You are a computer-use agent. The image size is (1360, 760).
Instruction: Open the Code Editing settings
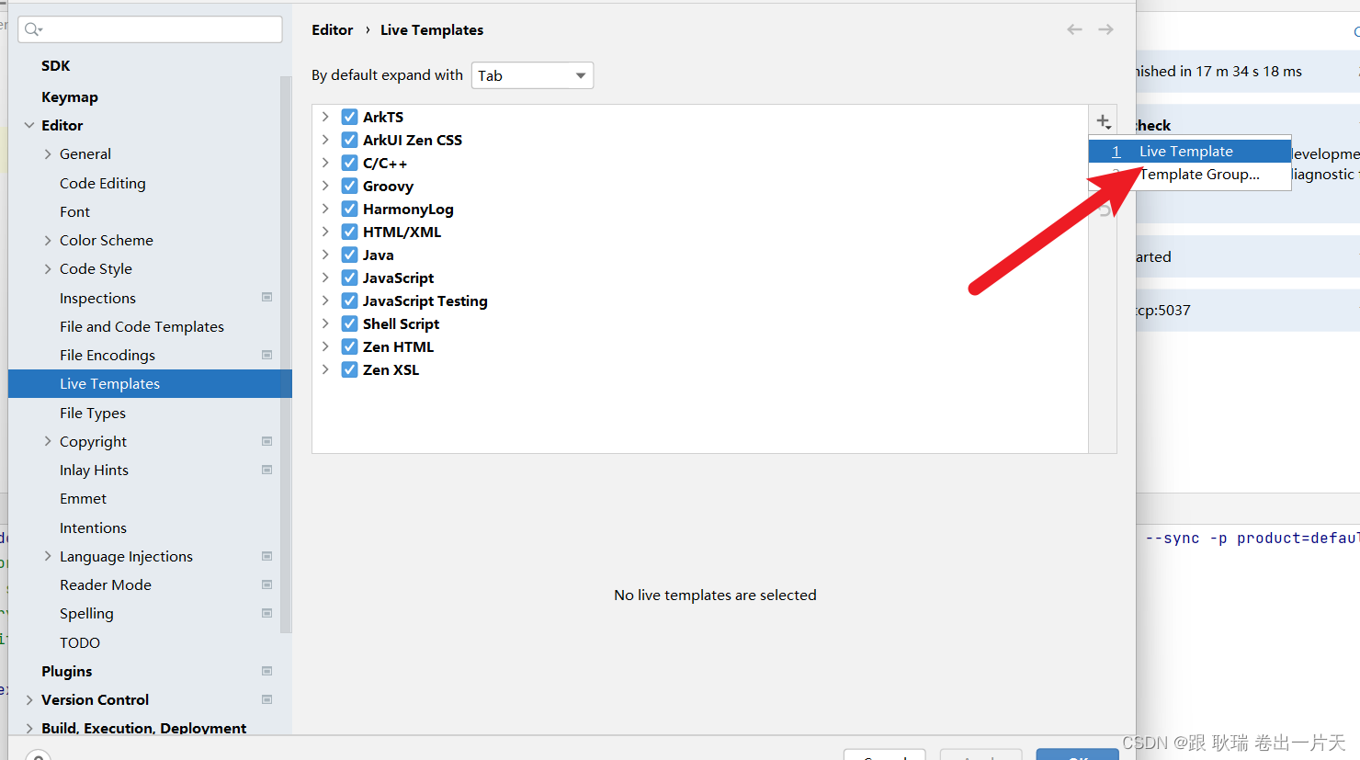(x=103, y=183)
